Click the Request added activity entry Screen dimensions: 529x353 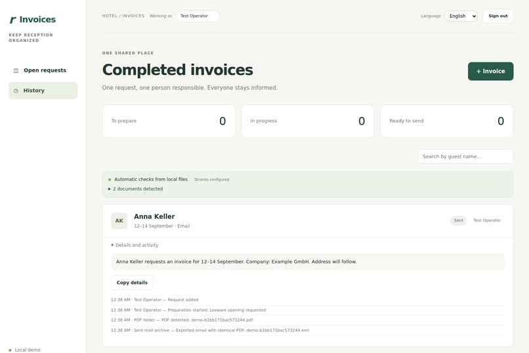pyautogui.click(x=154, y=300)
